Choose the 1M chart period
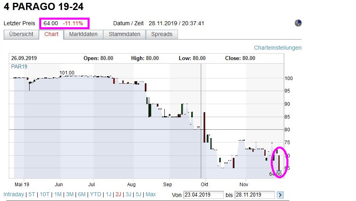356x201 pixels. coord(58,195)
